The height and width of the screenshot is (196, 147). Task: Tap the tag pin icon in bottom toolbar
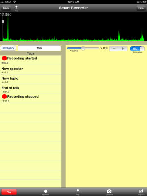pos(78,192)
